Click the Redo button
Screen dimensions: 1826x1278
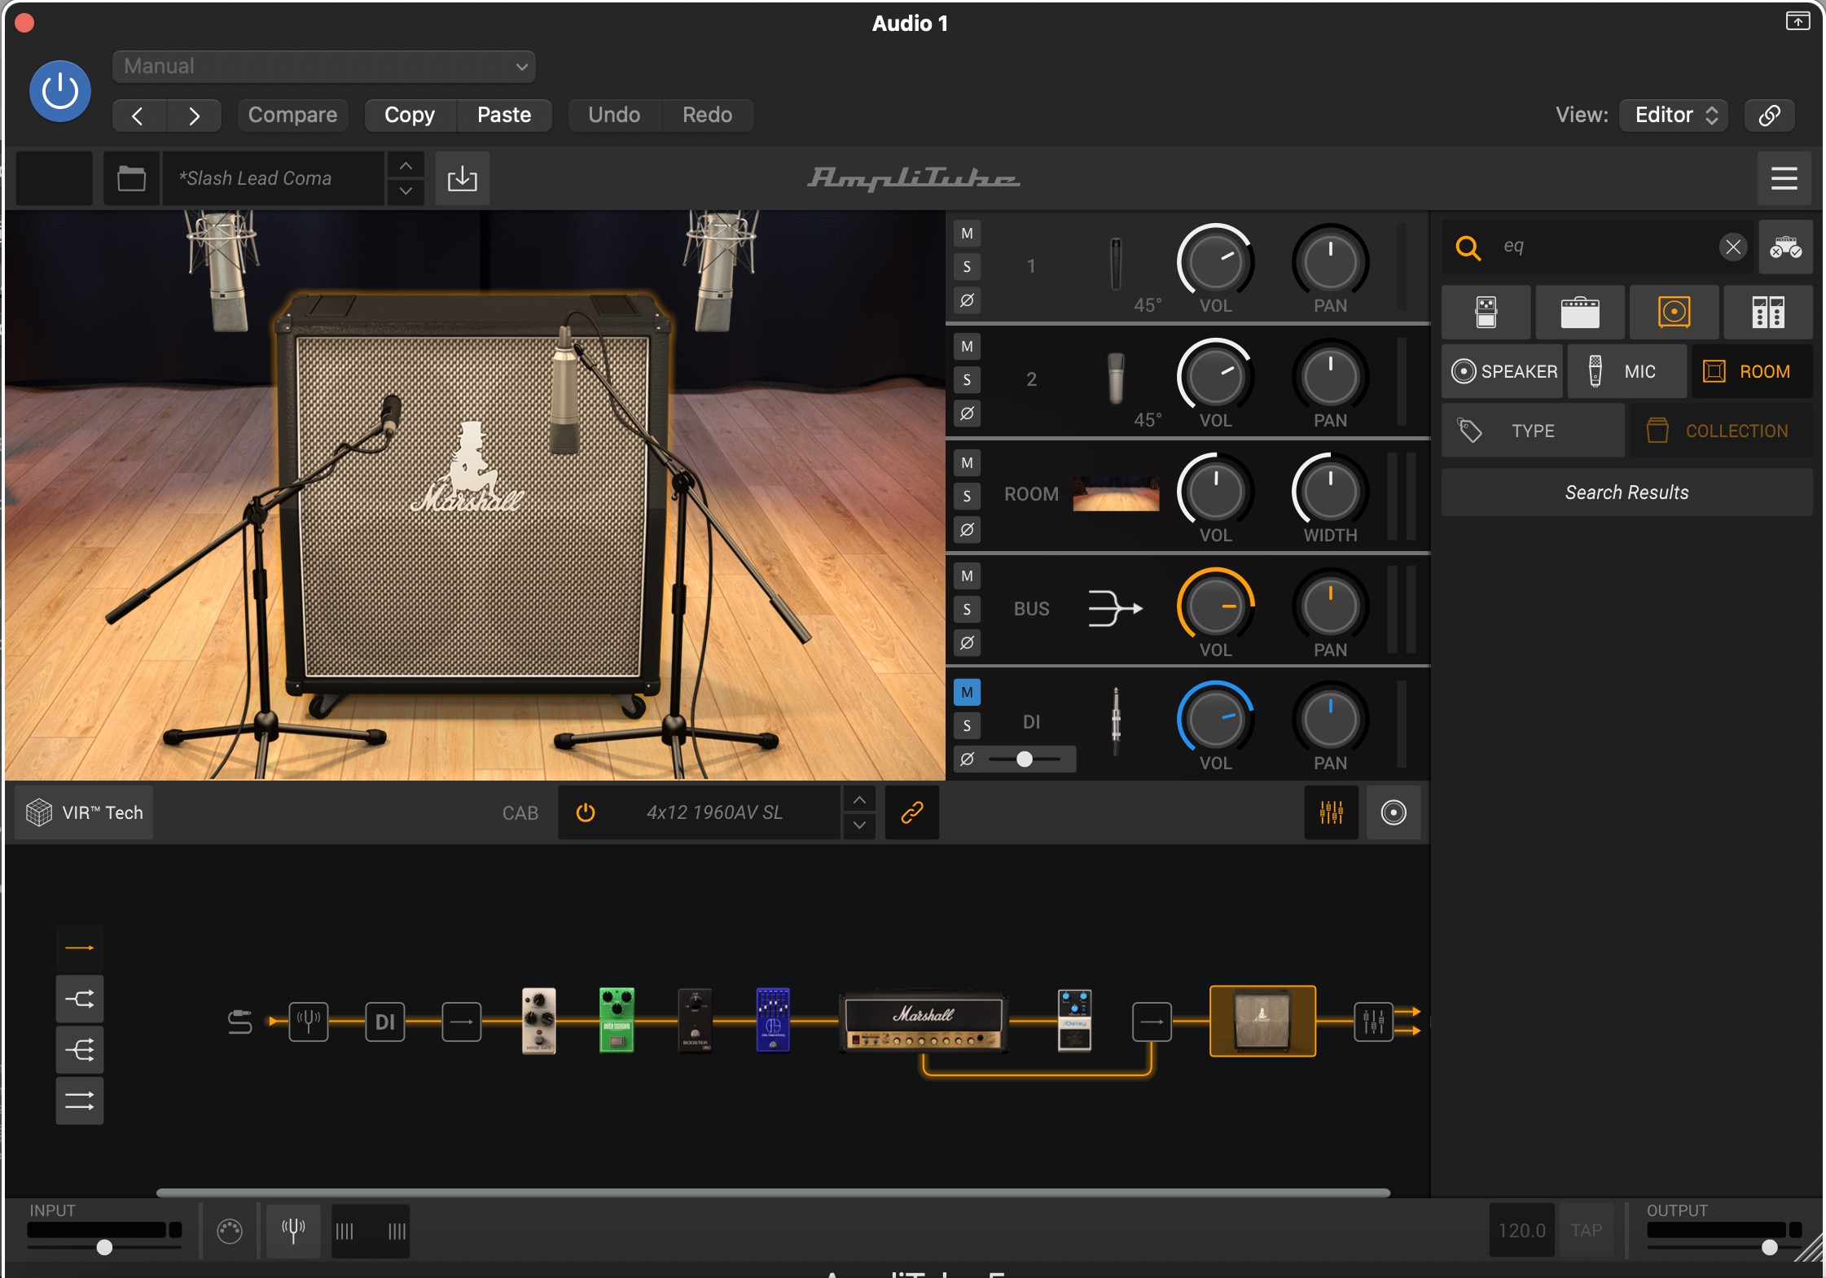coord(707,116)
